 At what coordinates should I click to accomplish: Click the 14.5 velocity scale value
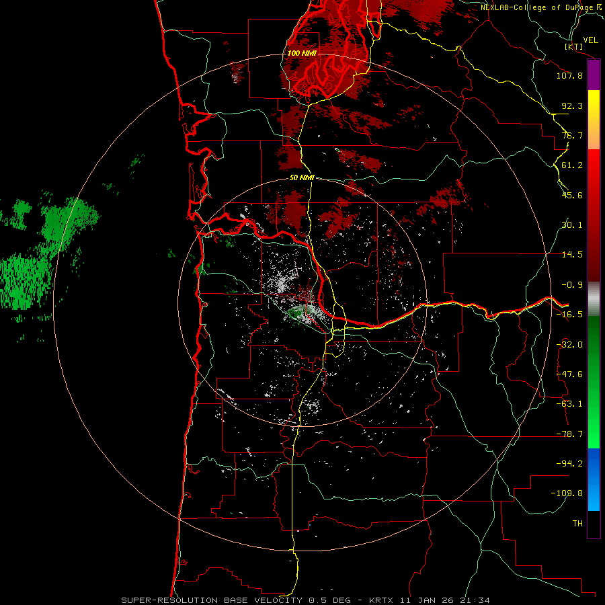coord(572,255)
